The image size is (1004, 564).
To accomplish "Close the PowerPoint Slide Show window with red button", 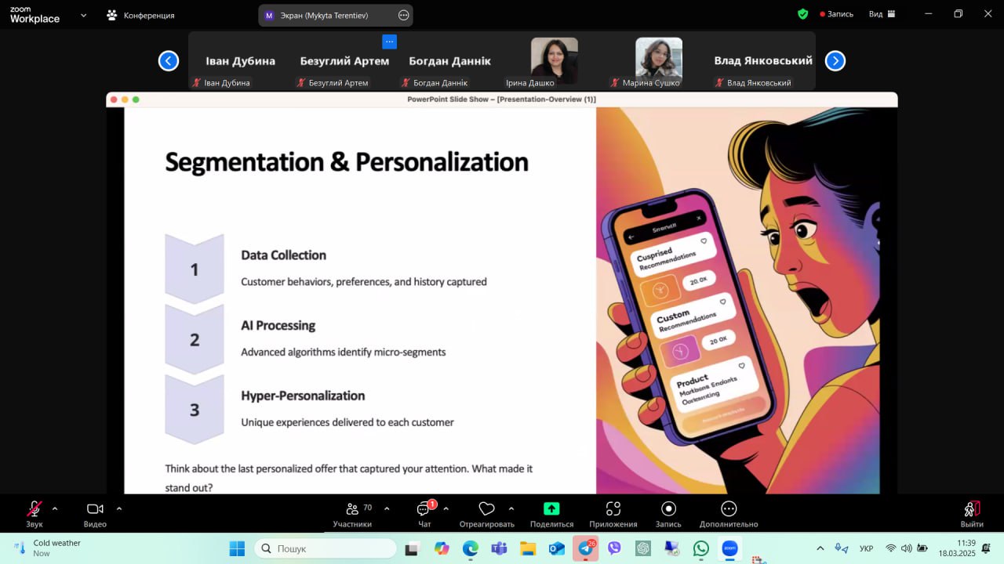I will tap(114, 99).
